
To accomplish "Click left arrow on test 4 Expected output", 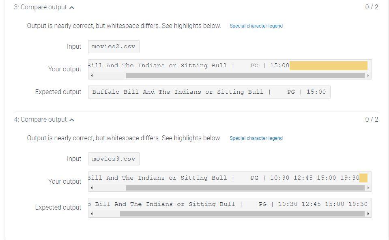I will pyautogui.click(x=91, y=214).
